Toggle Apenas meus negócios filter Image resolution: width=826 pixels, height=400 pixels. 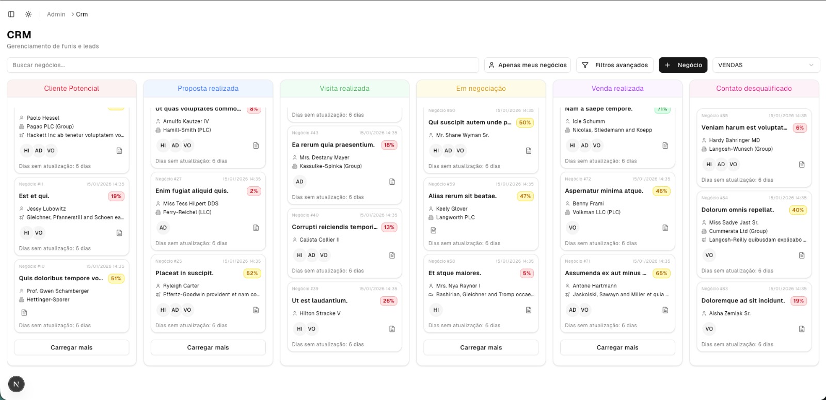(x=527, y=65)
